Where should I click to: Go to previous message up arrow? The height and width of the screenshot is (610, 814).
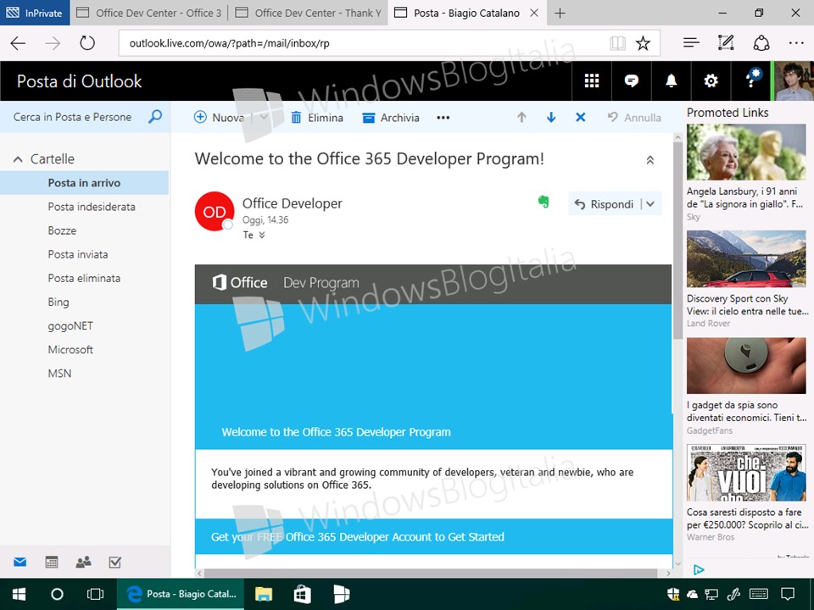tap(521, 118)
